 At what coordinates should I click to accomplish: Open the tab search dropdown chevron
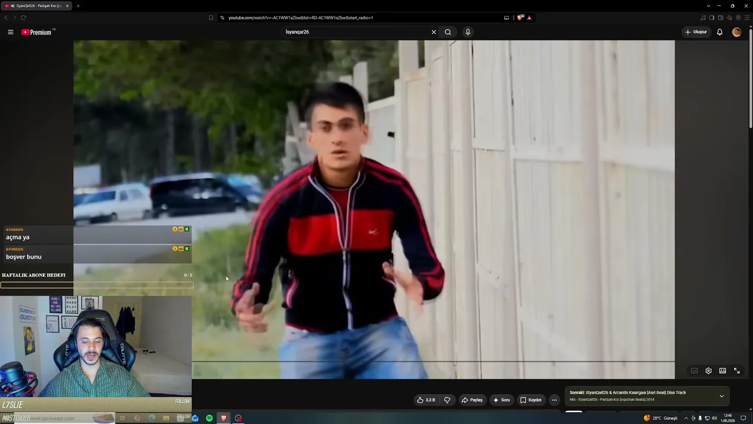[x=708, y=6]
